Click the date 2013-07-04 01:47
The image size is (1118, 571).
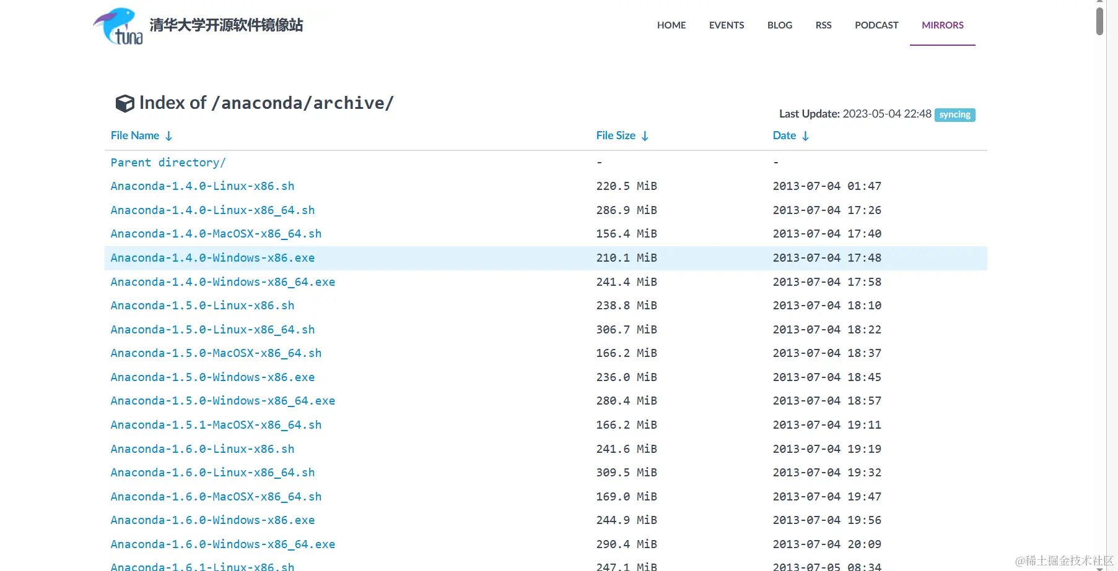coord(827,186)
